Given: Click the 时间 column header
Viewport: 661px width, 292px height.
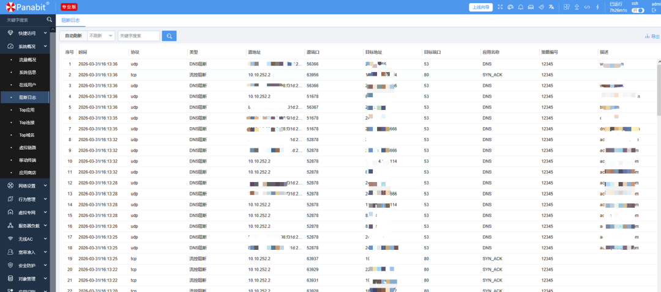Looking at the screenshot, I should click(x=83, y=52).
